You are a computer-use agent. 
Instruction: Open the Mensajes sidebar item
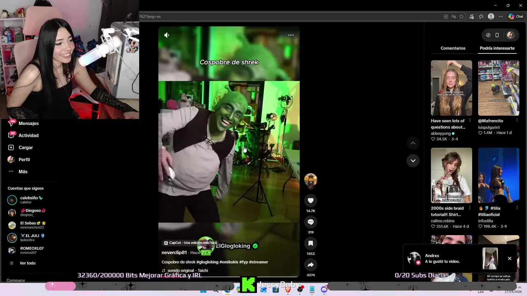coord(24,123)
